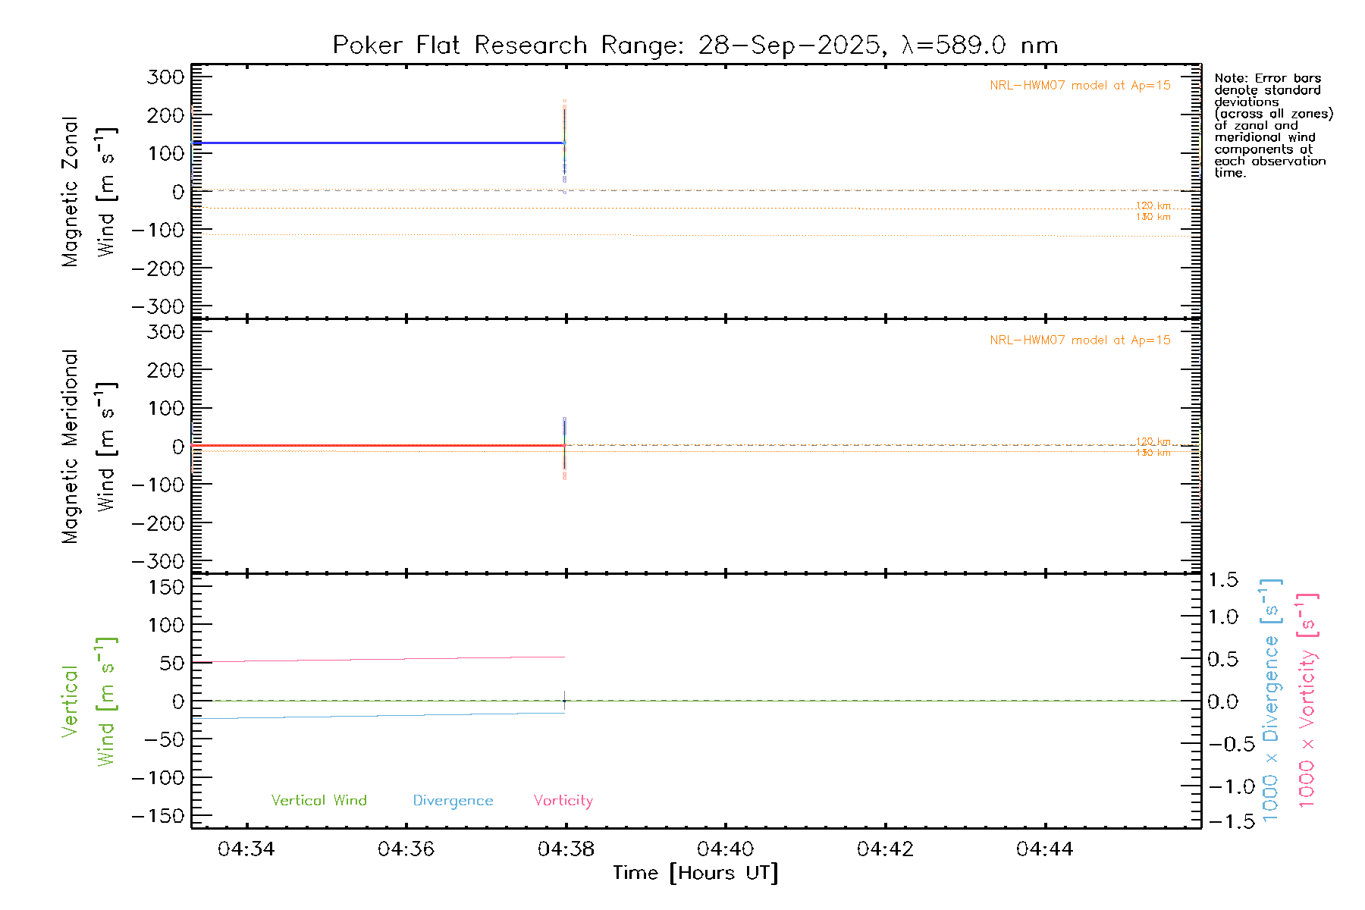Screen dimensions: 1365x910
Task: Click the Vorticity legend label
Action: [x=563, y=801]
